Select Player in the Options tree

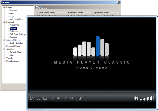(x=9, y=7)
